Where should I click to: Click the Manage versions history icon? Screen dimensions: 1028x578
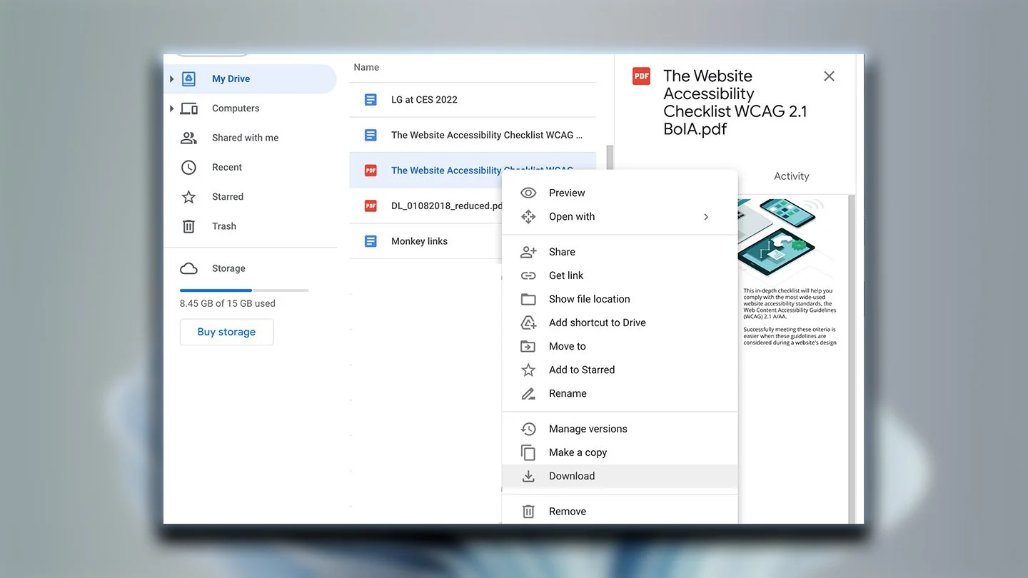point(528,429)
